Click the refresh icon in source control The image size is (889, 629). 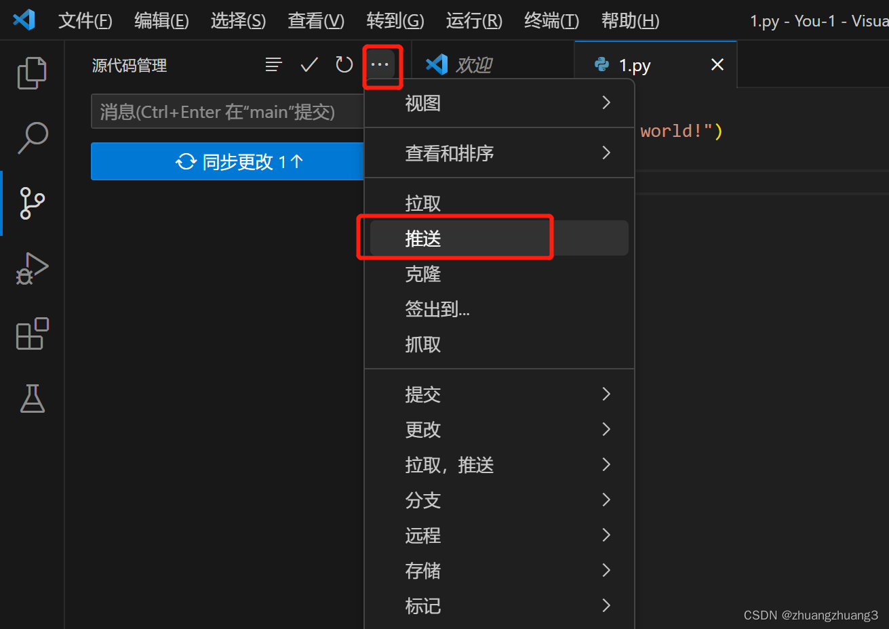pyautogui.click(x=344, y=64)
